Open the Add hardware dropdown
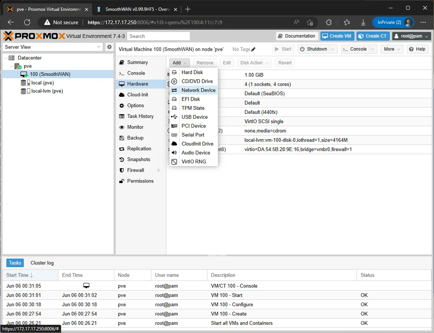 [179, 63]
